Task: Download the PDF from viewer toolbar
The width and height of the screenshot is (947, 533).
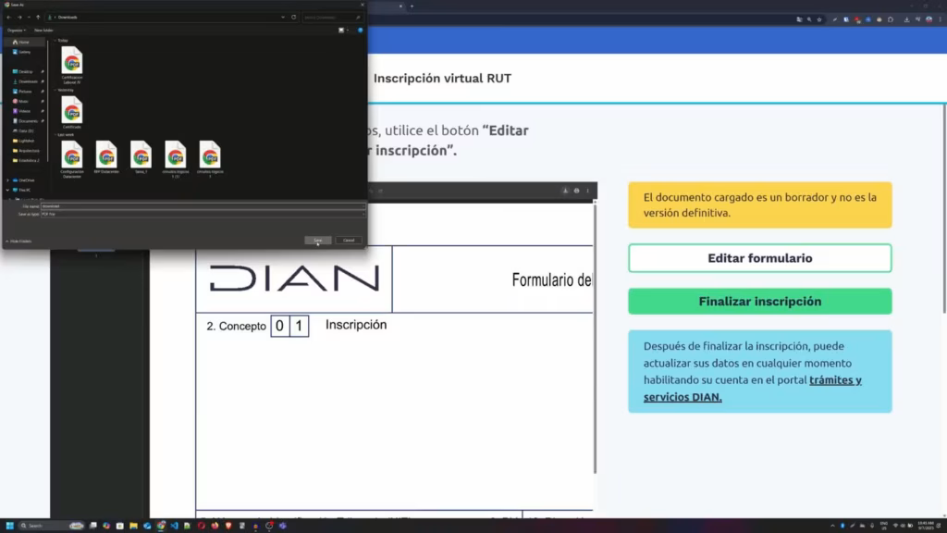Action: point(565,191)
